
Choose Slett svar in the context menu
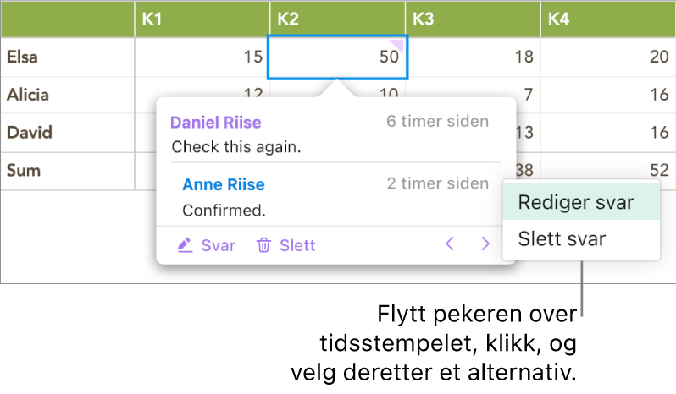click(x=562, y=239)
